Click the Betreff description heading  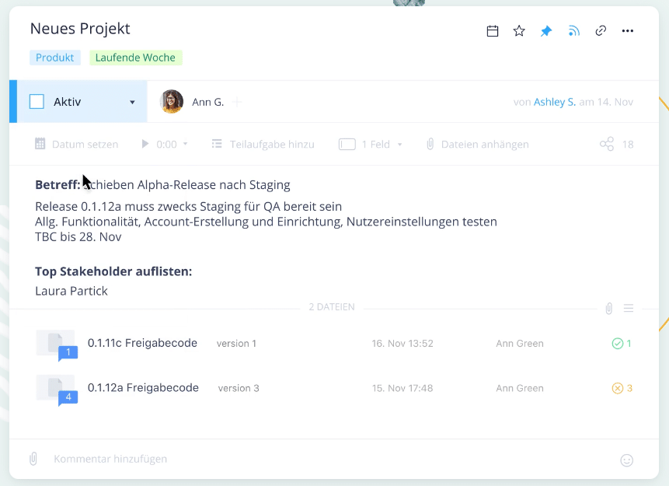57,184
